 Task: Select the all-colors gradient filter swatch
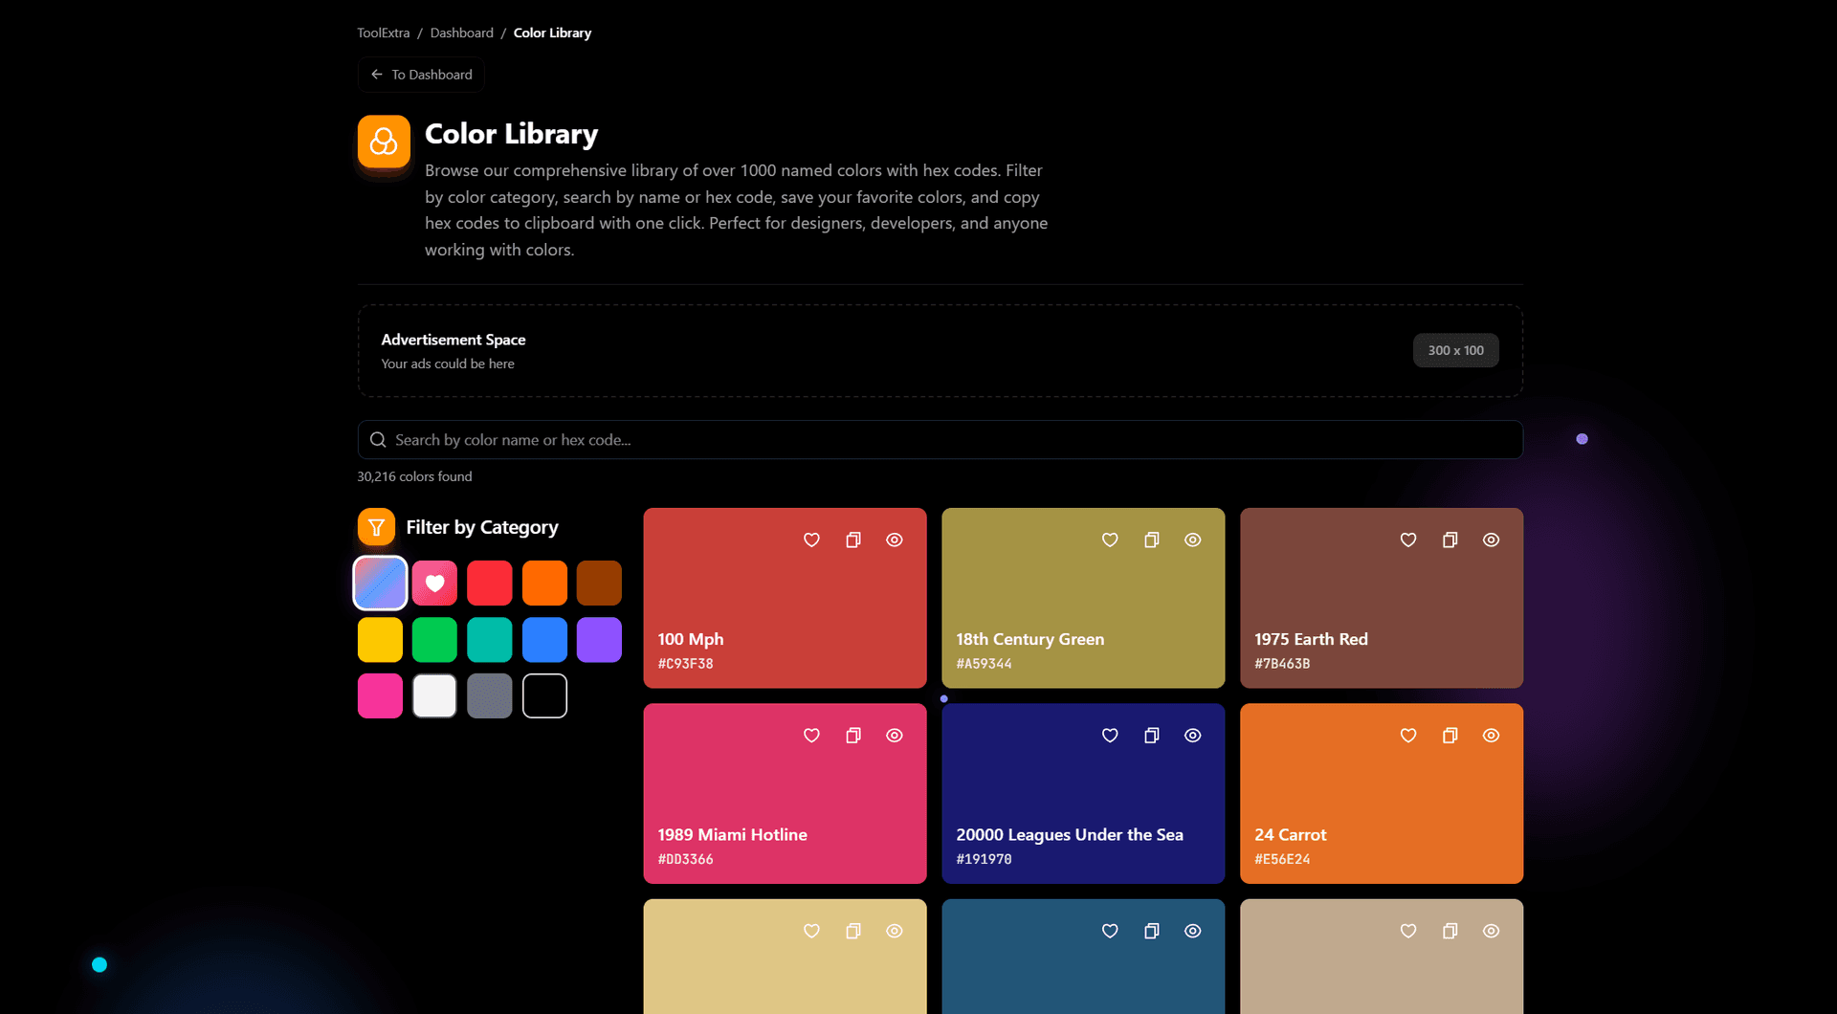point(380,584)
